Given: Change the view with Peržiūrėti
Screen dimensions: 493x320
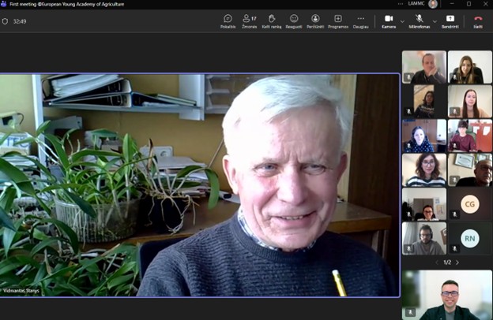Looking at the screenshot, I should point(315,20).
